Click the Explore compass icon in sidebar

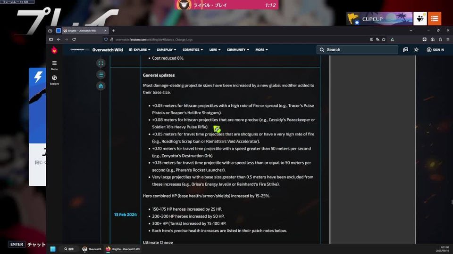[x=54, y=80]
